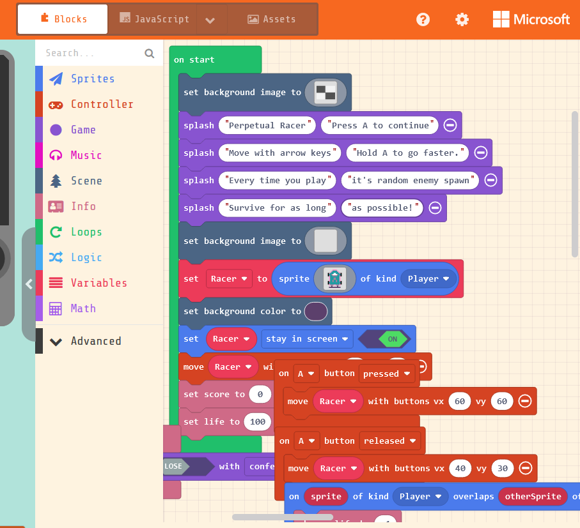
Task: Click the Microsoft logo
Action: click(531, 19)
